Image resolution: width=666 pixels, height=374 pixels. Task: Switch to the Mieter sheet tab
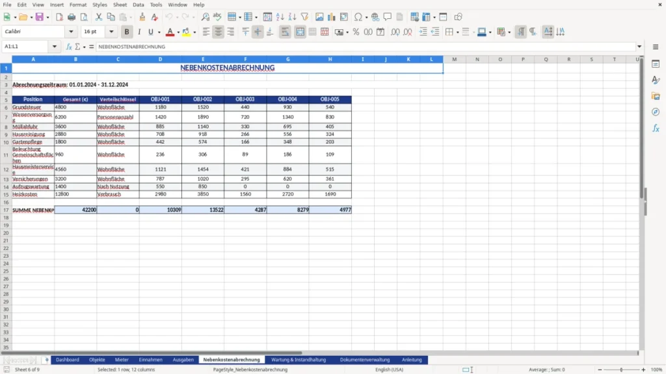coord(122,360)
